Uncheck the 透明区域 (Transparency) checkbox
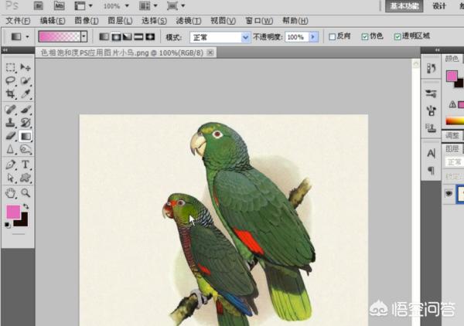The width and height of the screenshot is (464, 326). coord(397,36)
